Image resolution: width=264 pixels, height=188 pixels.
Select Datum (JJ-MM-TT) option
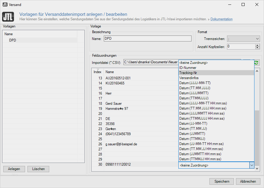(x=216, y=124)
